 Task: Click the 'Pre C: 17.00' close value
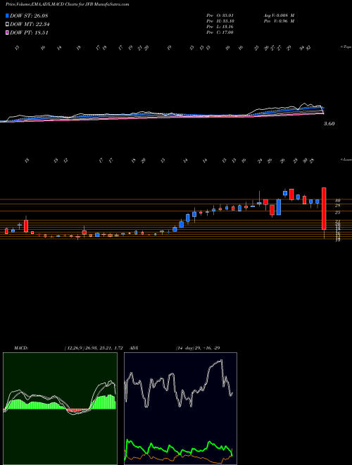pyautogui.click(x=220, y=32)
